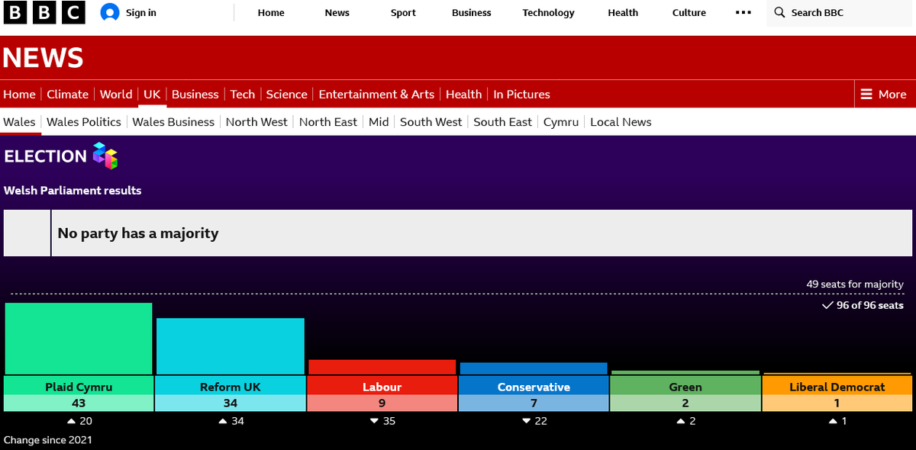
Task: Go to the Climate news section
Action: [x=68, y=95]
